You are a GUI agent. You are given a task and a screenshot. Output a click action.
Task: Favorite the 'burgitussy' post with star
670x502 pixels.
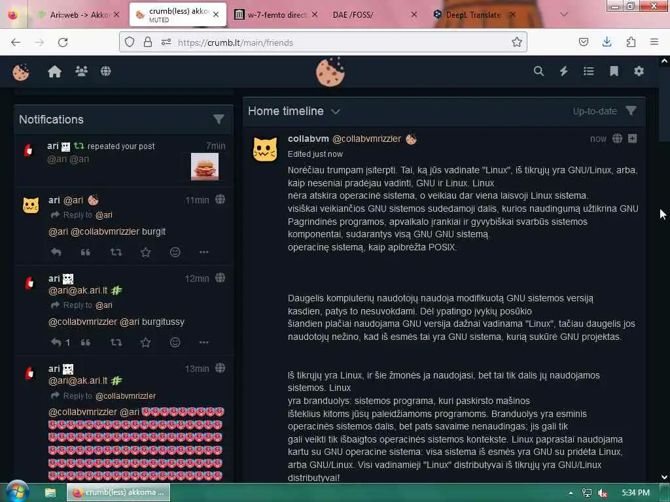point(146,343)
